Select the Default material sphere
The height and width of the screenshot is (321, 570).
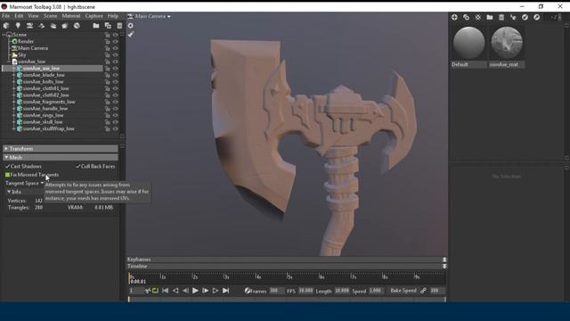[469, 43]
